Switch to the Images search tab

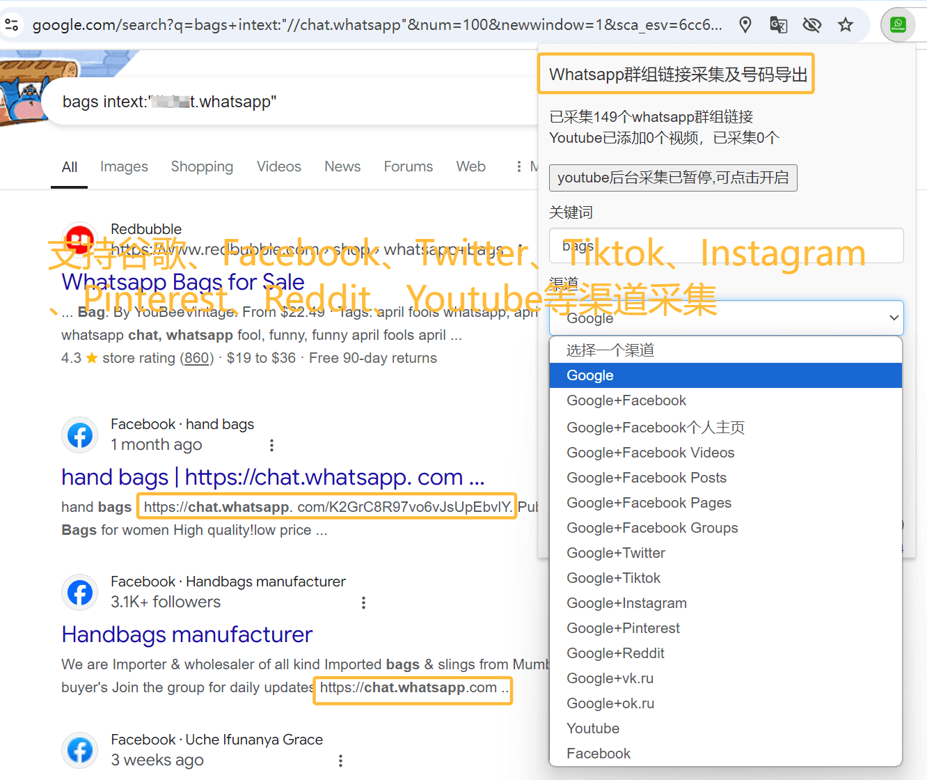124,166
